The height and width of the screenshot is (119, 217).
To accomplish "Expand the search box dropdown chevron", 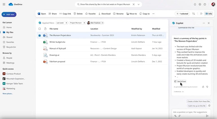I will [x=139, y=5].
